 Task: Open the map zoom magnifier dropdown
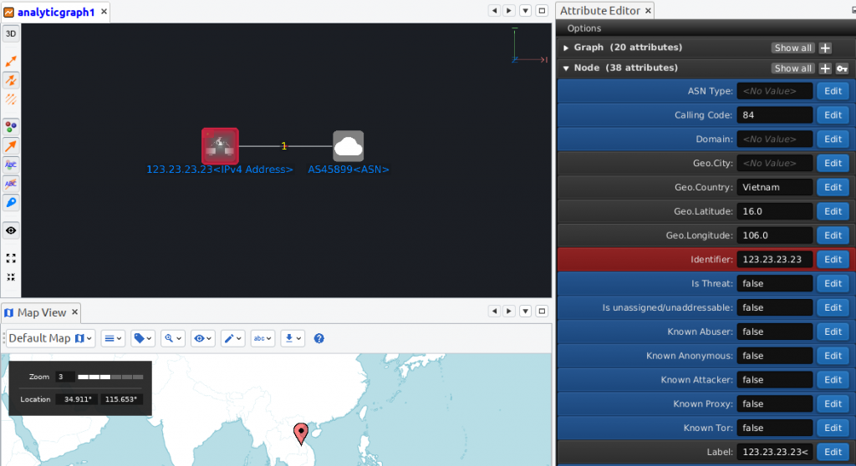(172, 338)
